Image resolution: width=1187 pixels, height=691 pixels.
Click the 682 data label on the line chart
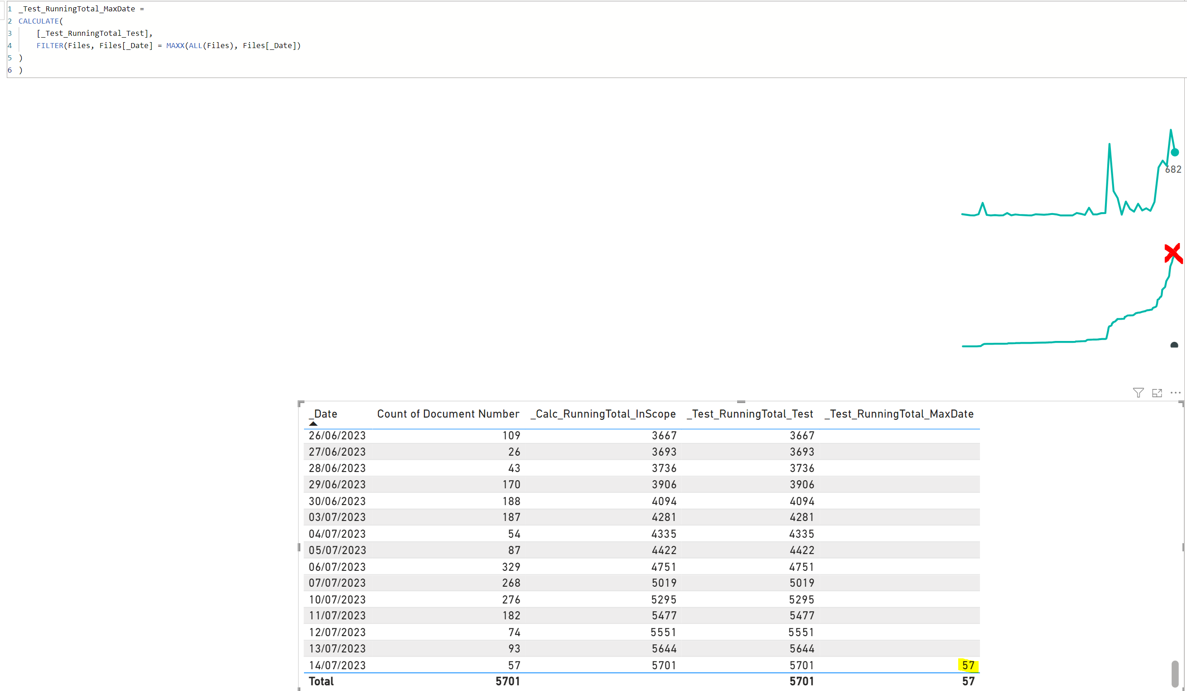pyautogui.click(x=1173, y=169)
